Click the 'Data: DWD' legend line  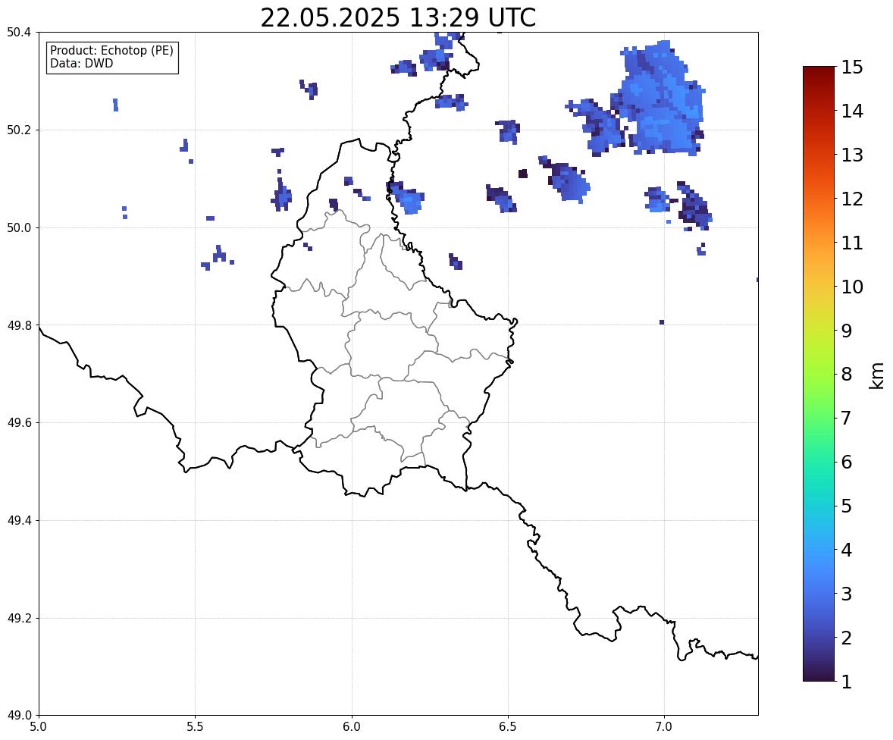pos(81,63)
